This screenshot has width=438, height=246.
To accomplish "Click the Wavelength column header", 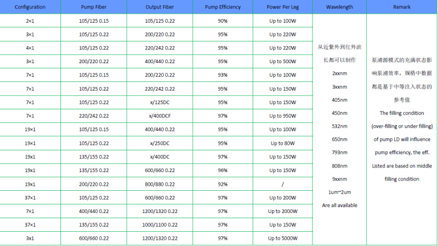I will pos(340,7).
